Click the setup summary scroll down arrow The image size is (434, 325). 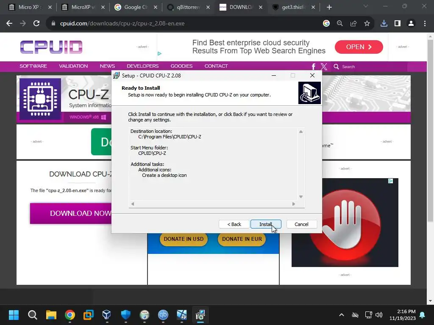(x=301, y=197)
